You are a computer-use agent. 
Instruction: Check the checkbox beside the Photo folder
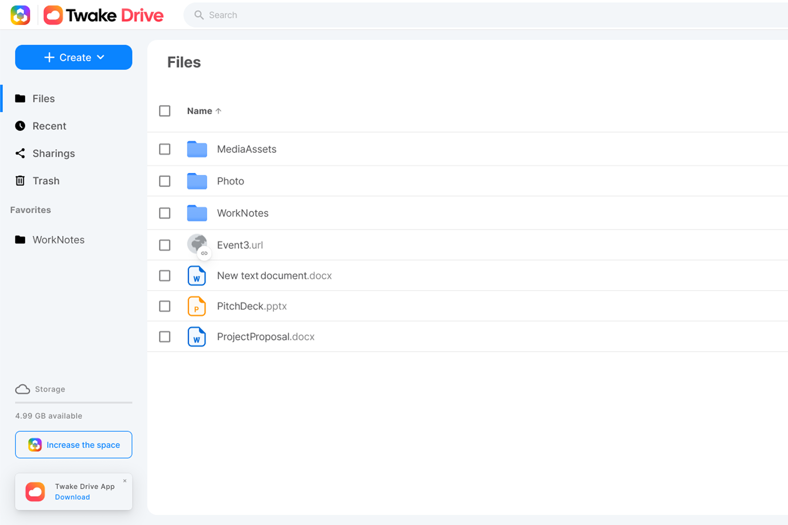pyautogui.click(x=165, y=181)
